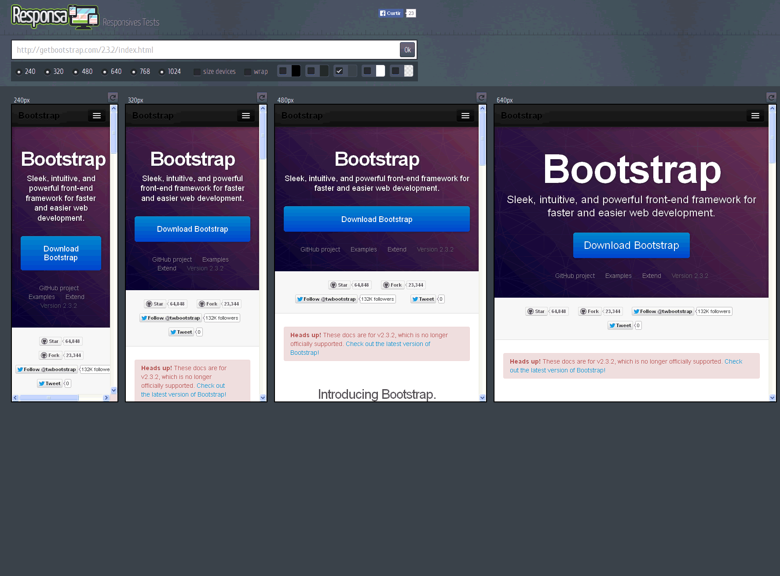Select the white background checkbox
Screen dimensions: 780x576
coord(367,71)
